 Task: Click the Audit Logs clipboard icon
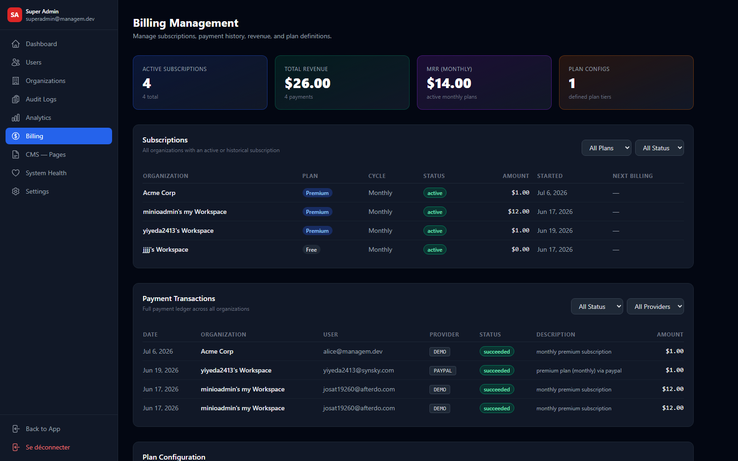[16, 99]
